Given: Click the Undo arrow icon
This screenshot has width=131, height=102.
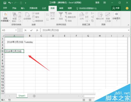Looking at the screenshot, I should [9, 3].
